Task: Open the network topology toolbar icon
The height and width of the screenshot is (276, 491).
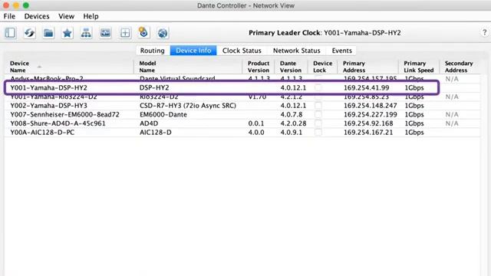Action: 86,33
